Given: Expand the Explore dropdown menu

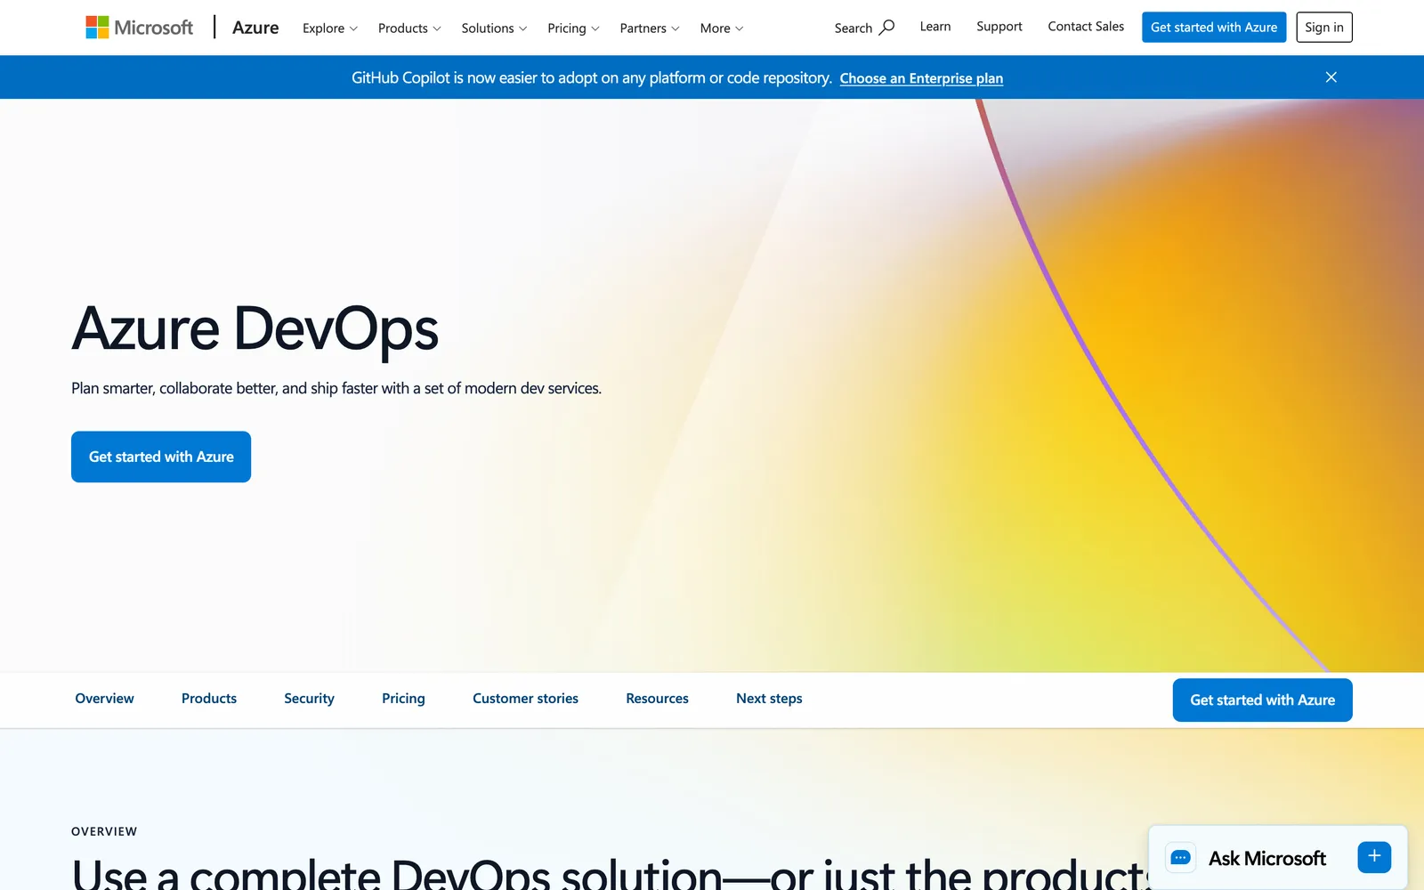Looking at the screenshot, I should [330, 28].
